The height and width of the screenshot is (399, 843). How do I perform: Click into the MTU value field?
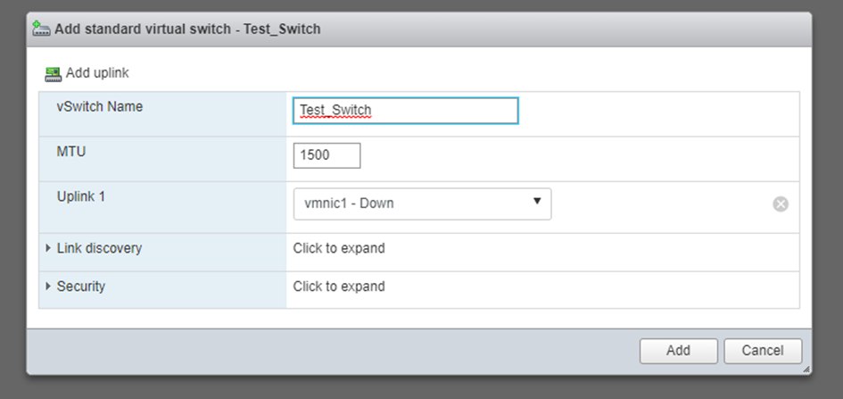[326, 155]
